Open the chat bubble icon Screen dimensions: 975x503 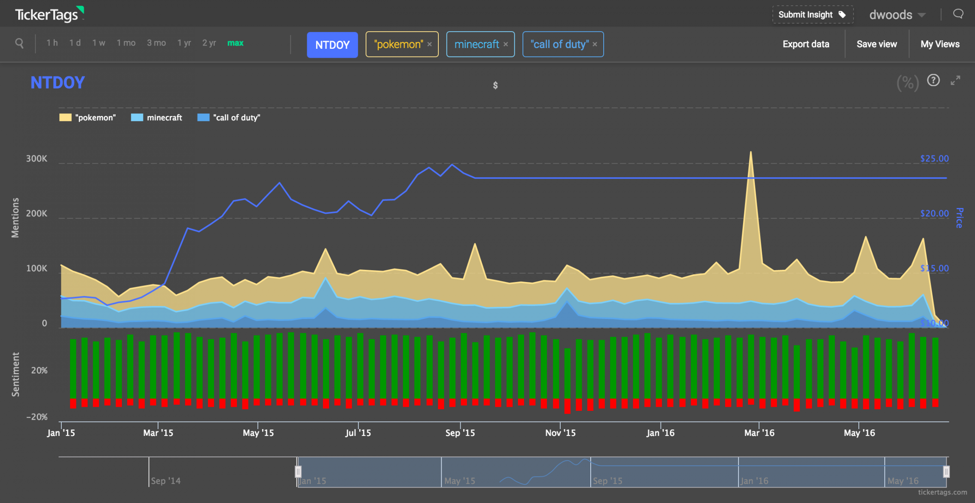point(958,14)
